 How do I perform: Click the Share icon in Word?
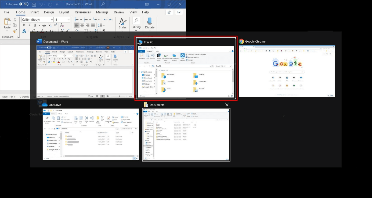(x=169, y=12)
